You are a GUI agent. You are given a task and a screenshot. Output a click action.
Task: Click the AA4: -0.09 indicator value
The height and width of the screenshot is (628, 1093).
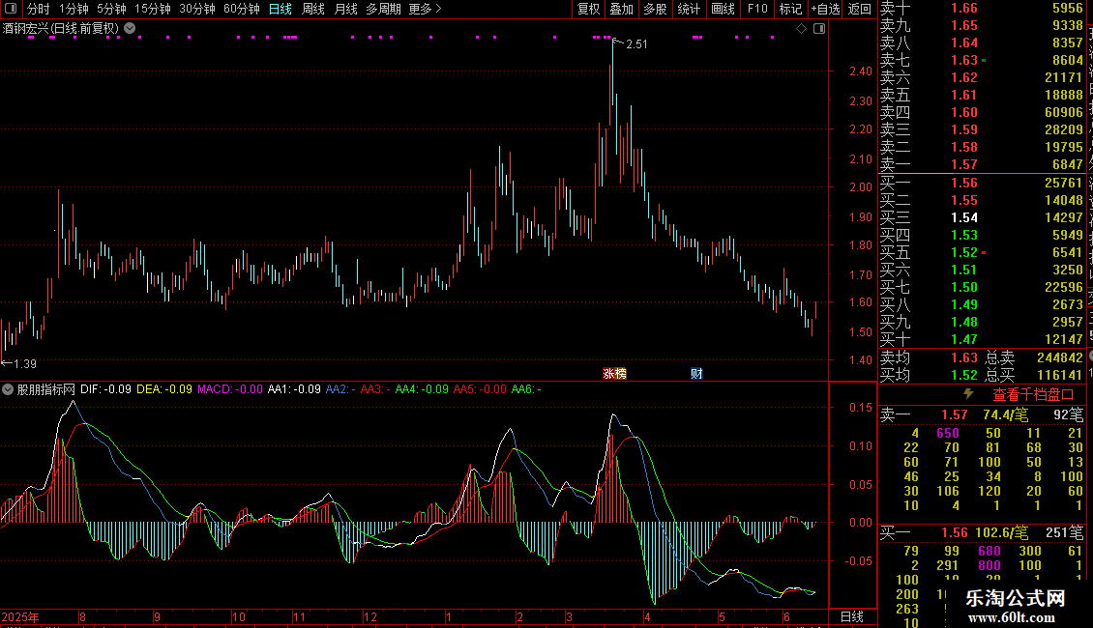(x=422, y=389)
